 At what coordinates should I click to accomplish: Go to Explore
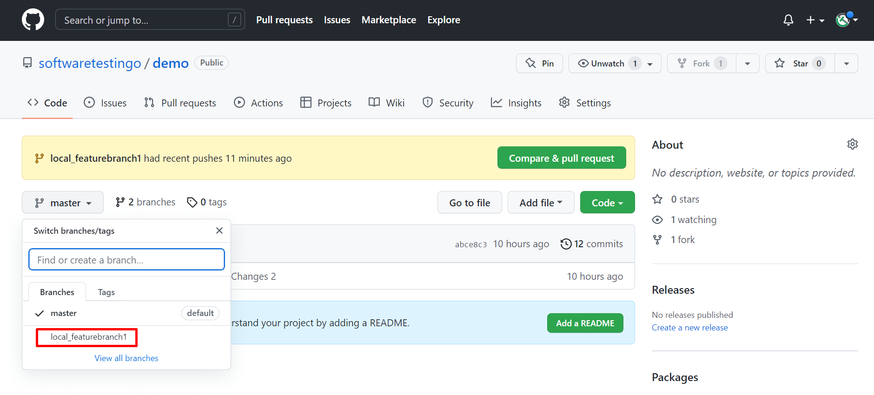(444, 20)
